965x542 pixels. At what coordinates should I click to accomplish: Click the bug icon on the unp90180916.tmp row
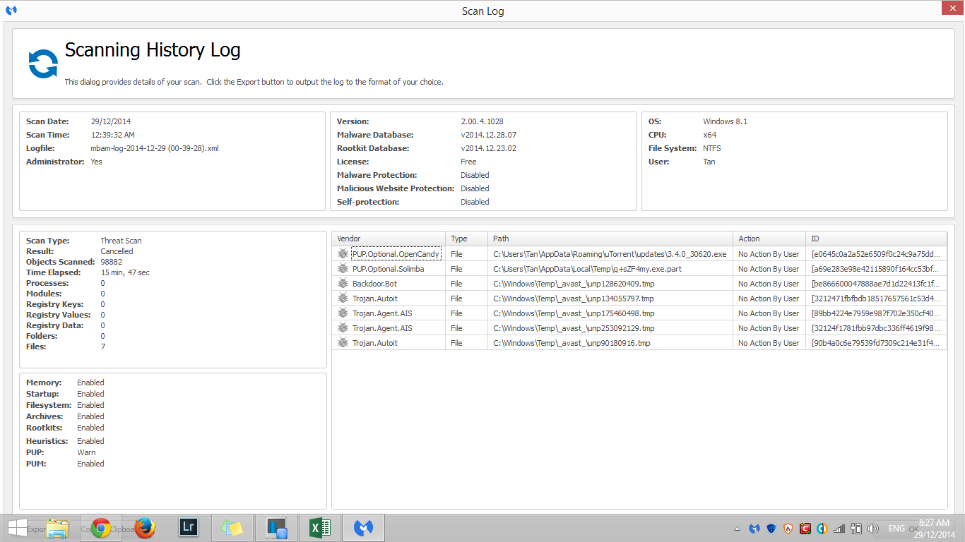343,343
